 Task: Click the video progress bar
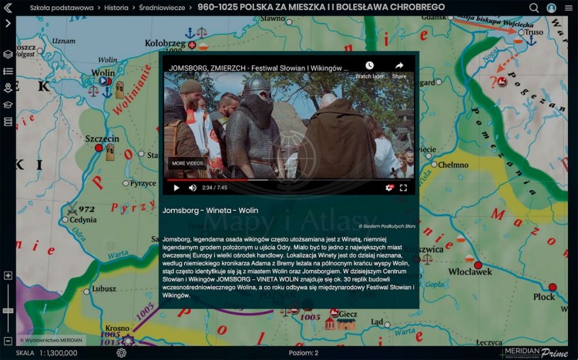click(x=289, y=180)
